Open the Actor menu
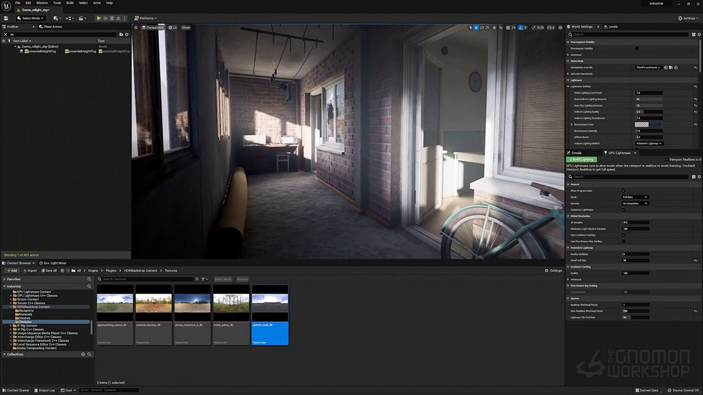 [97, 3]
